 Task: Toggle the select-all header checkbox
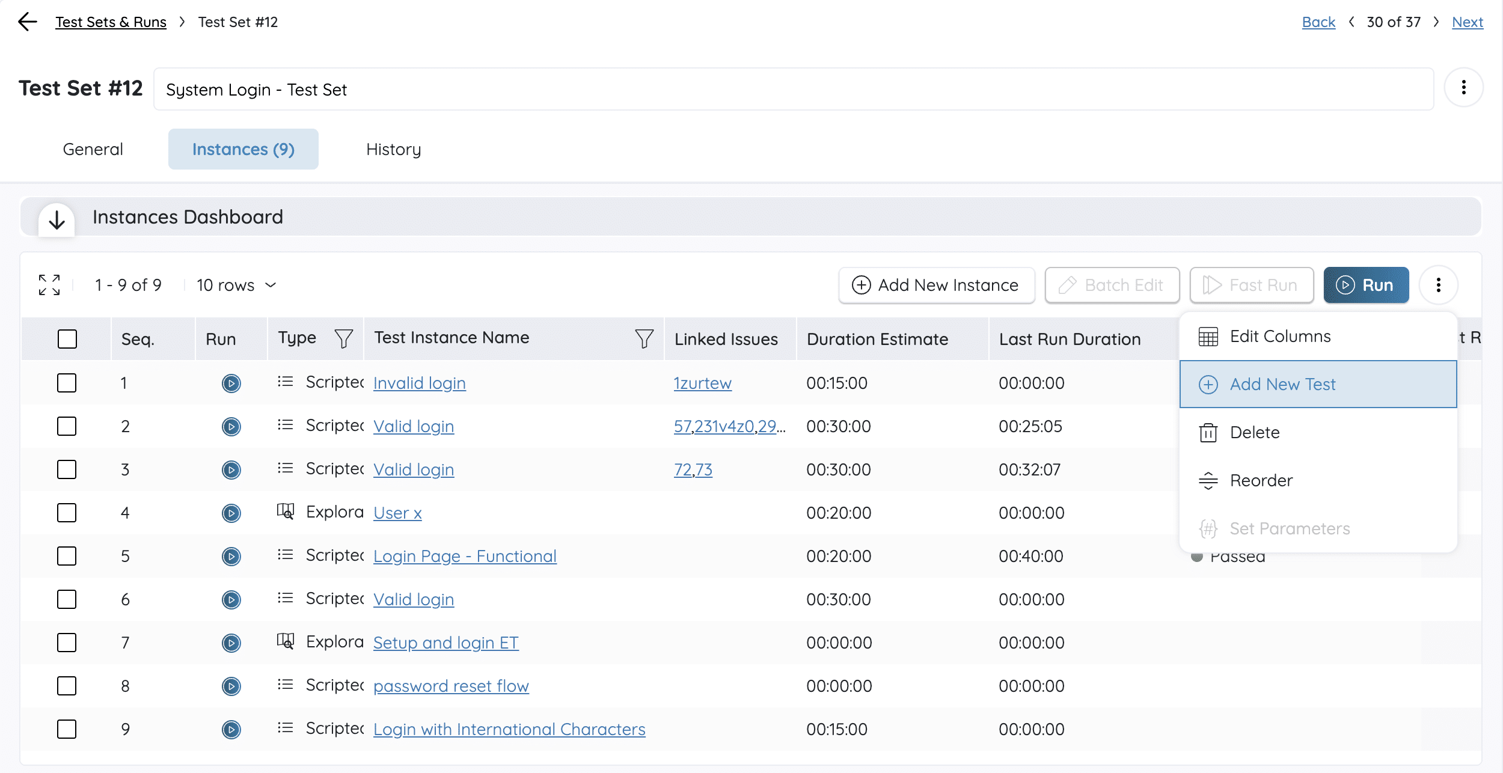[67, 339]
